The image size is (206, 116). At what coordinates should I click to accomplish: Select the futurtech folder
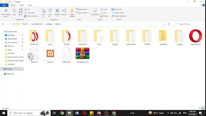tap(82, 37)
